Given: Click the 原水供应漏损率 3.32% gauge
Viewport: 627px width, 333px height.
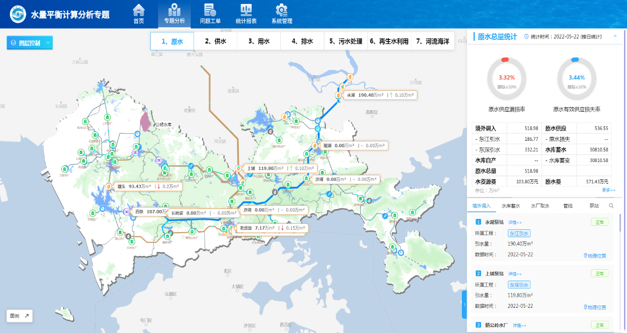Looking at the screenshot, I should click(x=507, y=78).
